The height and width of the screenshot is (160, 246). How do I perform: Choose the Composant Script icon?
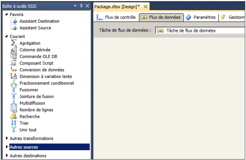[x=14, y=63]
